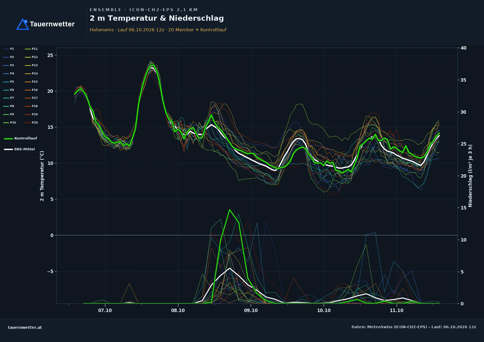Click the Tauernwetter mountain logo icon
The width and height of the screenshot is (484, 342).
23,24
